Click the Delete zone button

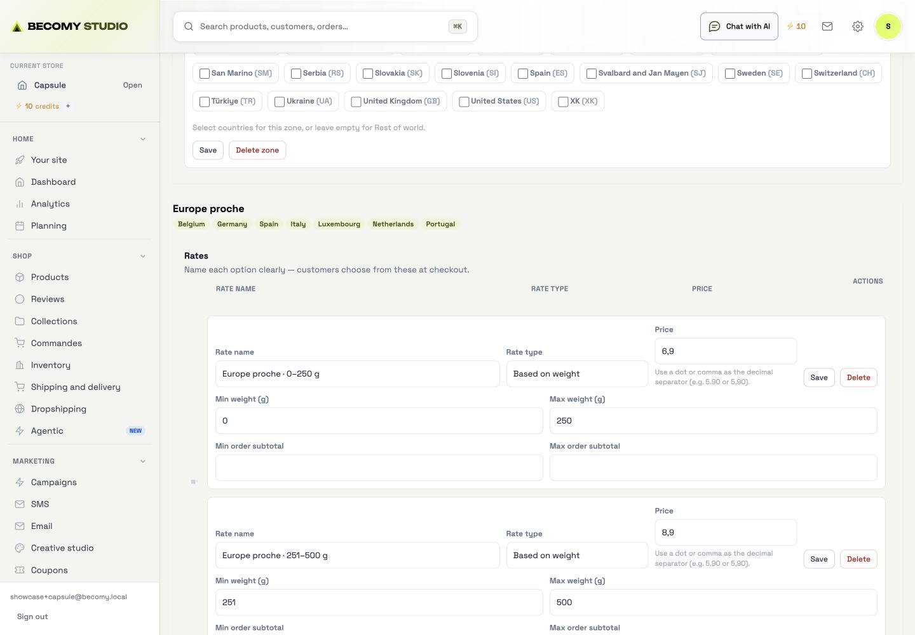pos(257,150)
